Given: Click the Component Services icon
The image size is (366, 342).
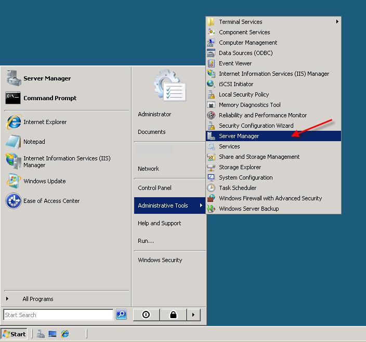Looking at the screenshot, I should 211,32.
